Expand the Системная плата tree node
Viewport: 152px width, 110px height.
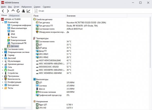pyautogui.click(x=3, y=49)
